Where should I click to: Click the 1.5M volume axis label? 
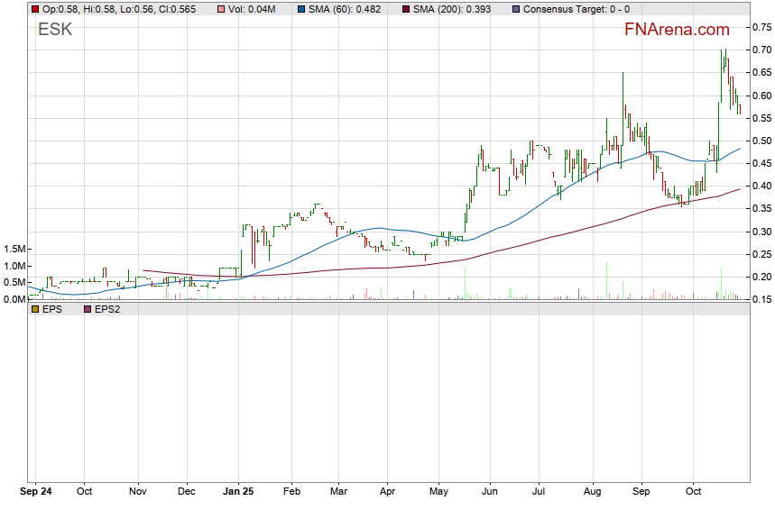point(14,249)
